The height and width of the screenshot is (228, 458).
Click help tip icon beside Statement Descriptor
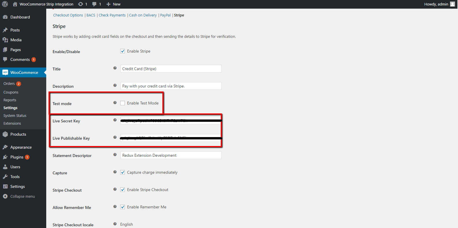pyautogui.click(x=115, y=155)
